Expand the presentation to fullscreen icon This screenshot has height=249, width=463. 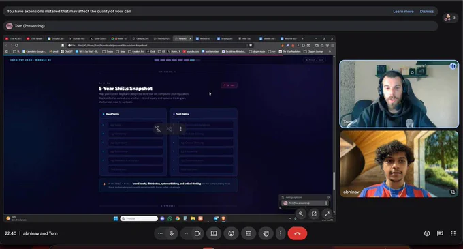pyautogui.click(x=327, y=214)
